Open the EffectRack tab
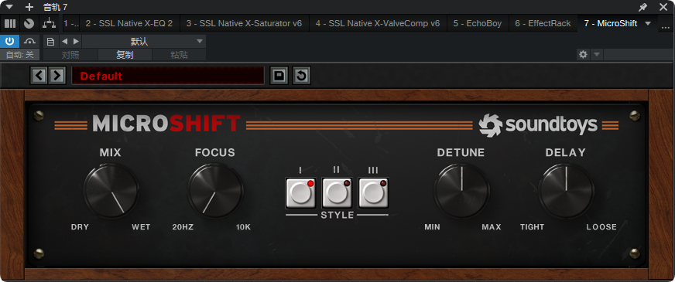Viewport: 675px width, 282px height. (543, 23)
